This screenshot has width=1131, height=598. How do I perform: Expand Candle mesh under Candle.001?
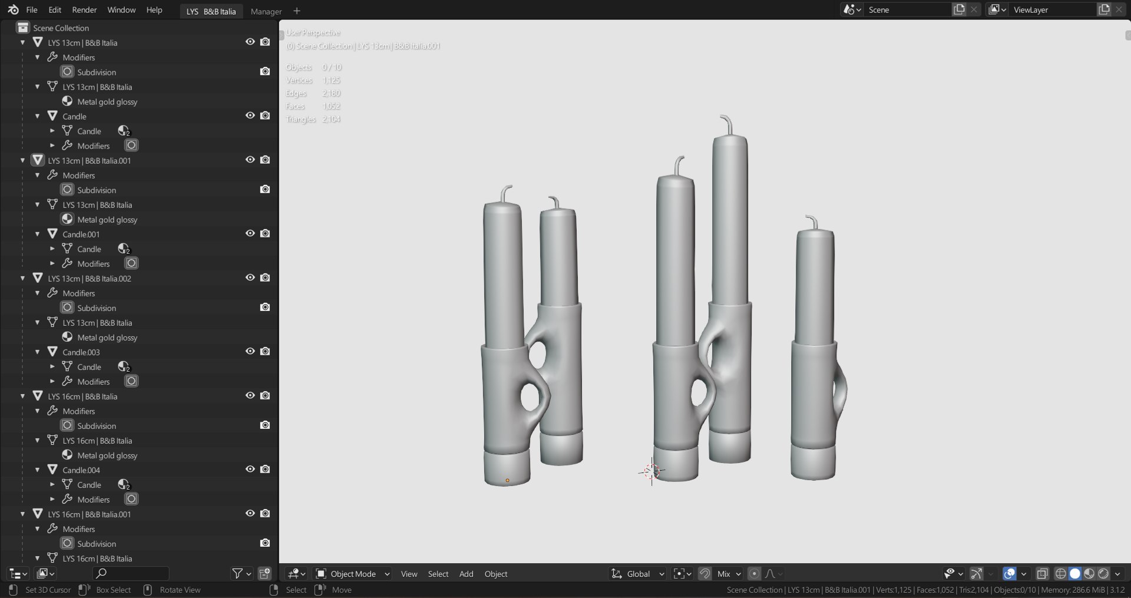coord(52,249)
